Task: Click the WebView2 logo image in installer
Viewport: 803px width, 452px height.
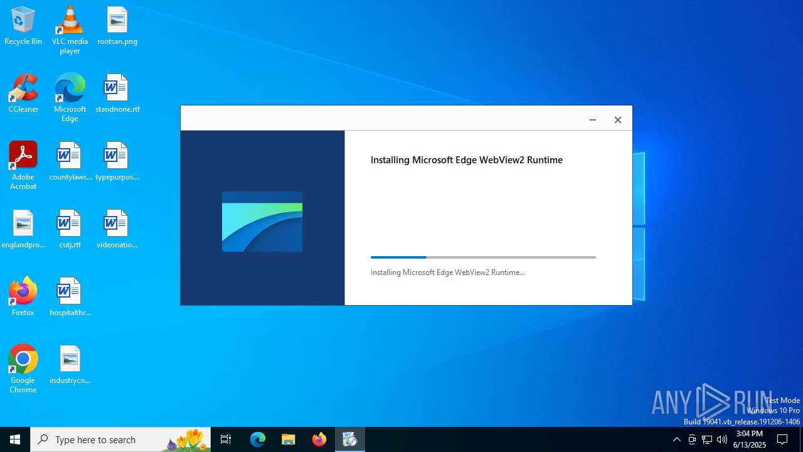Action: click(x=262, y=222)
